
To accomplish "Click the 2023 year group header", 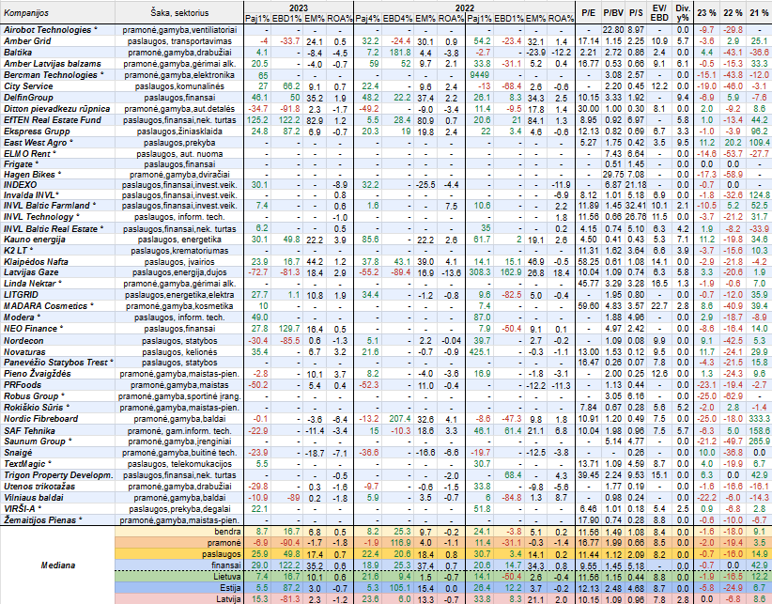I will pos(299,8).
